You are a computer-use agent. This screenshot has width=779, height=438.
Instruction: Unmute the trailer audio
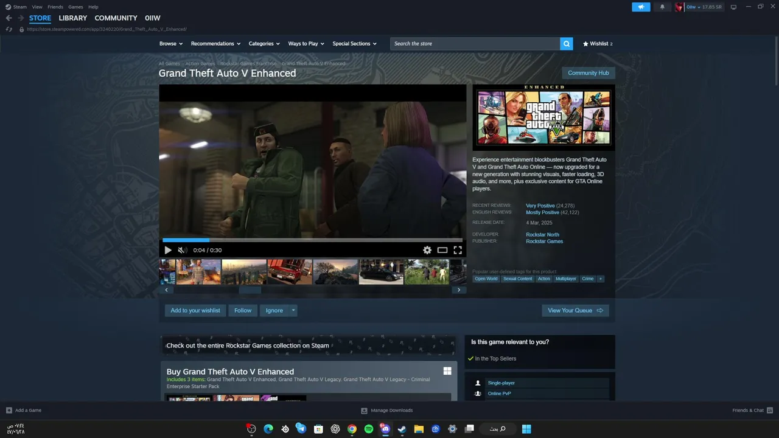coord(181,250)
